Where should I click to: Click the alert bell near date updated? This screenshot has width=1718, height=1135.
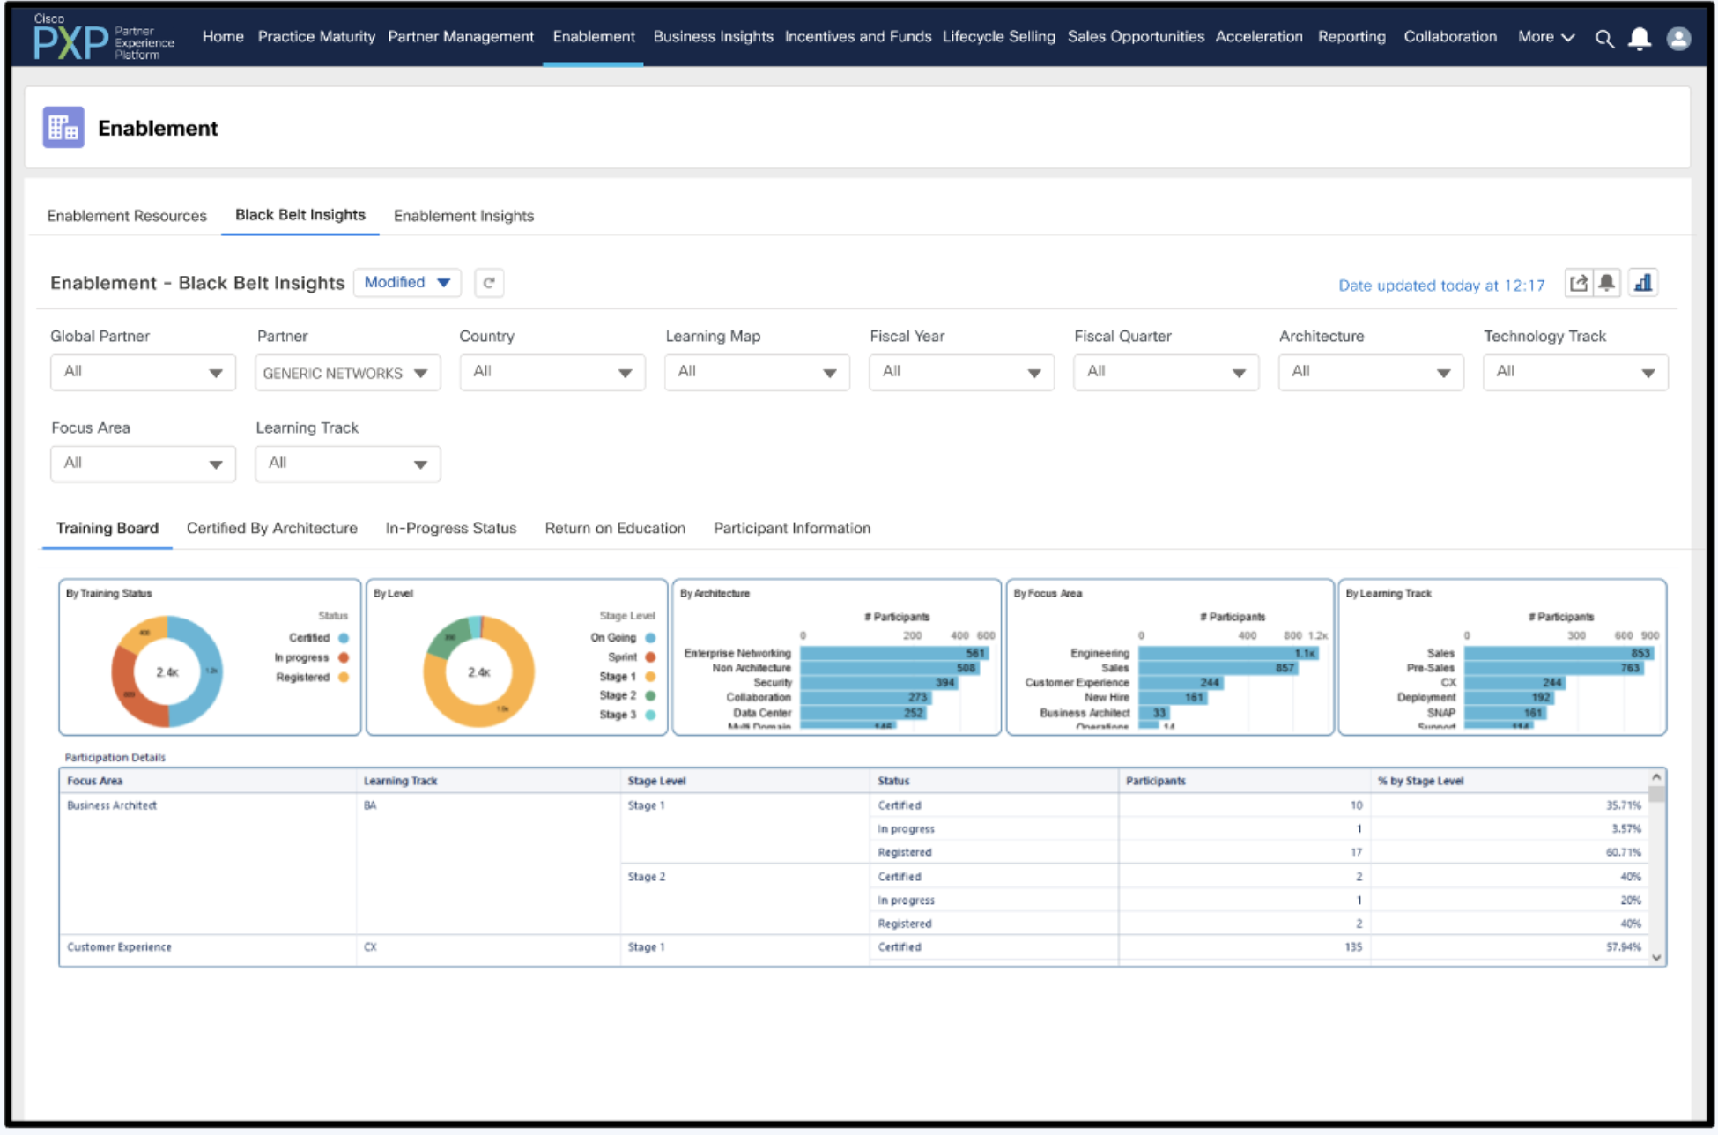[x=1607, y=283]
